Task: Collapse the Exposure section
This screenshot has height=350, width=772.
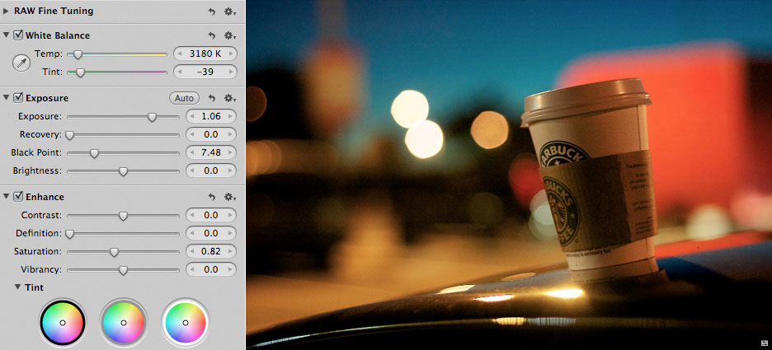Action: pos(6,98)
